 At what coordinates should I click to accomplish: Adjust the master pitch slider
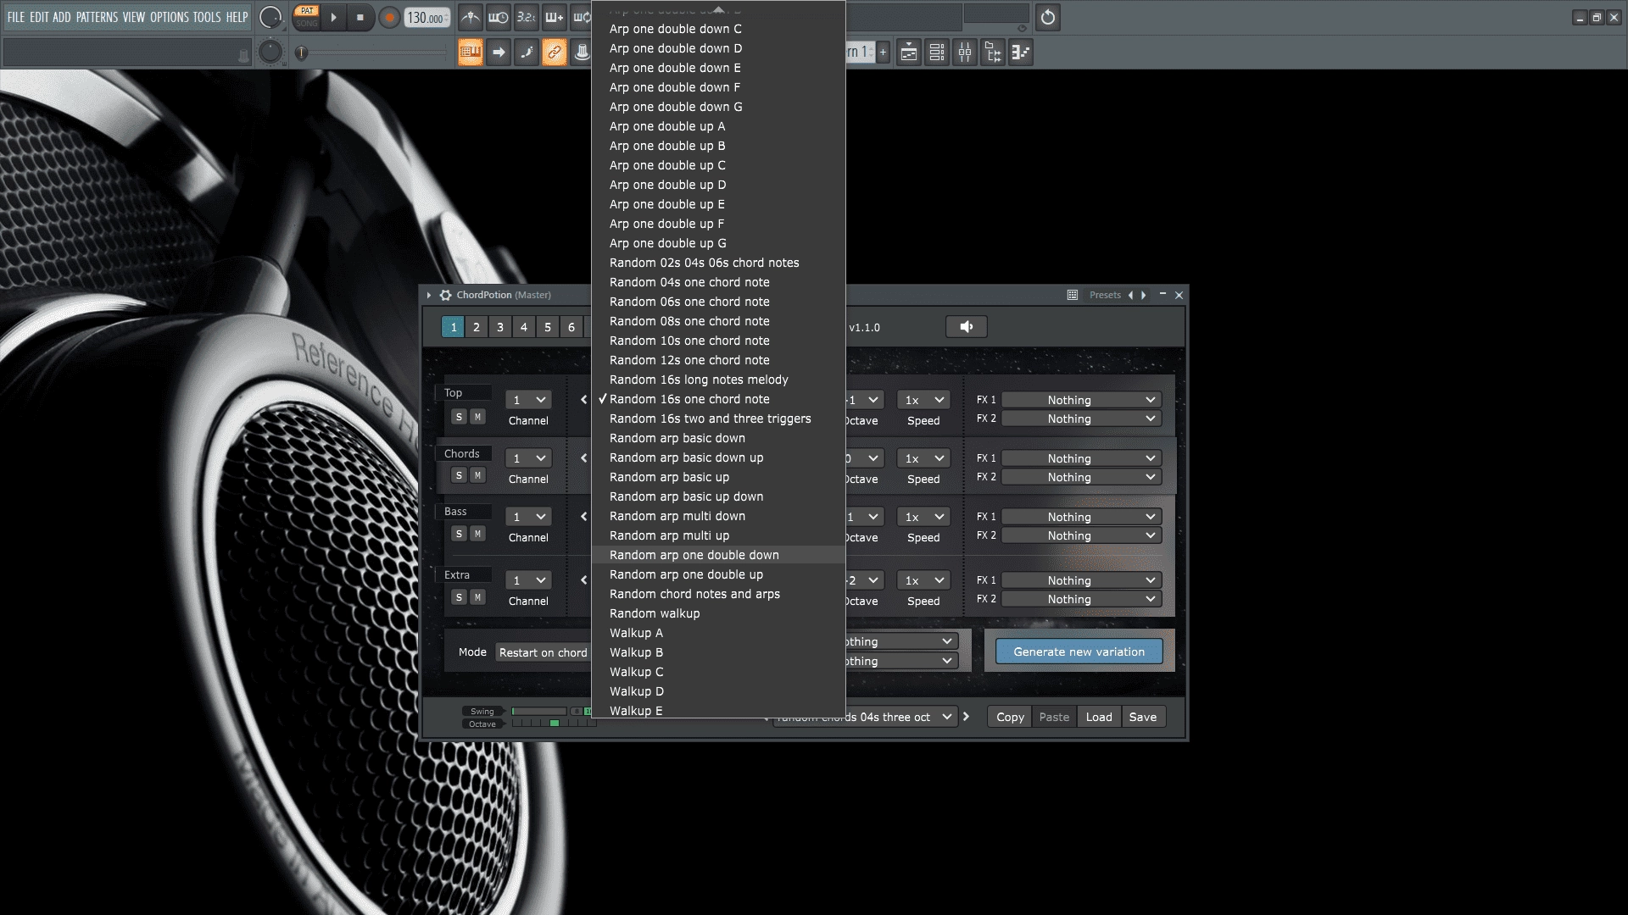click(373, 53)
